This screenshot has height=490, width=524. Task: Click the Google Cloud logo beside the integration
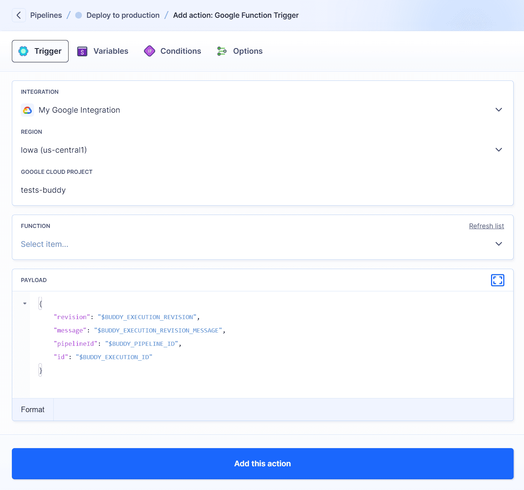point(27,110)
